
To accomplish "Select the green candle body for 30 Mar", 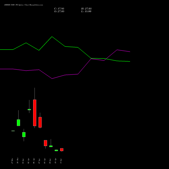I will click(19, 123).
